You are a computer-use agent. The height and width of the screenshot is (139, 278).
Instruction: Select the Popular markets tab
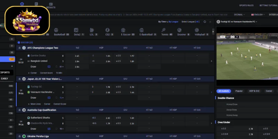[239, 91]
